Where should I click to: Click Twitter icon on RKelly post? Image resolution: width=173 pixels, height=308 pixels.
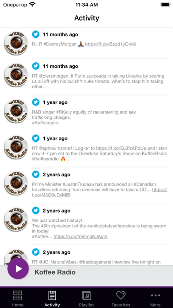coord(36,102)
